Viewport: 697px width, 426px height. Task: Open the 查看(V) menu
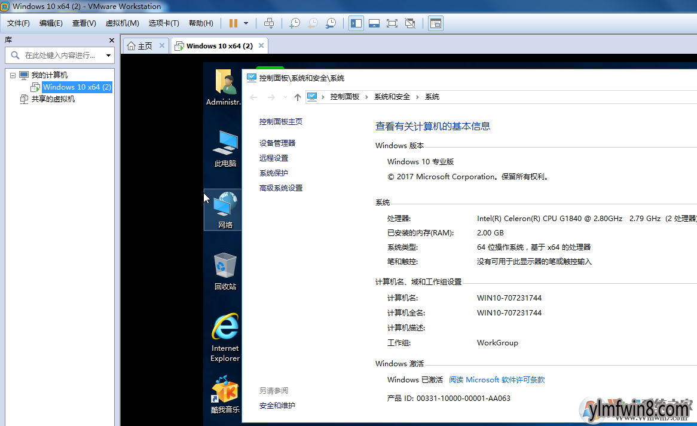[x=84, y=23]
